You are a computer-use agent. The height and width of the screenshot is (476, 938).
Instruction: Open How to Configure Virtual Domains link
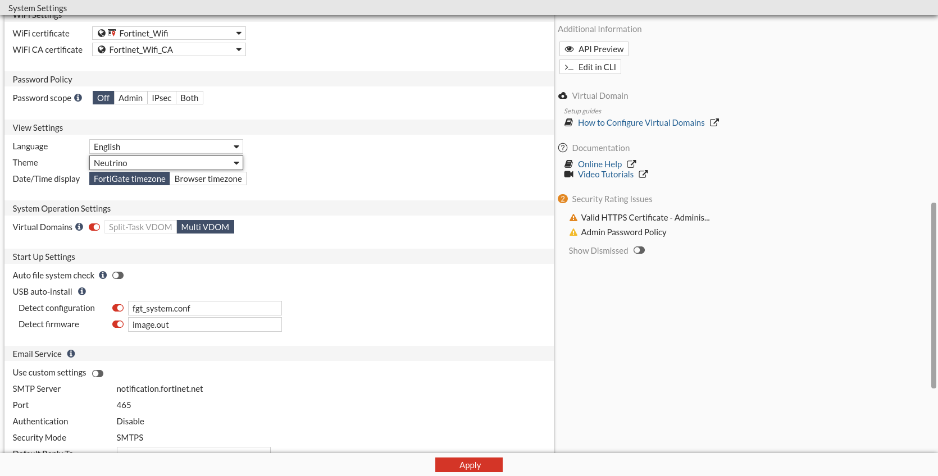(641, 122)
